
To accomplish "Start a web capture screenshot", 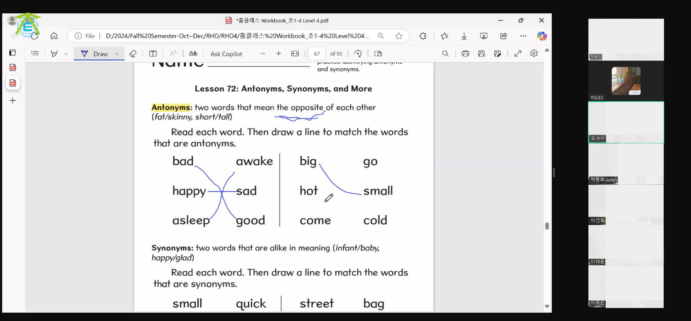I will point(484,36).
